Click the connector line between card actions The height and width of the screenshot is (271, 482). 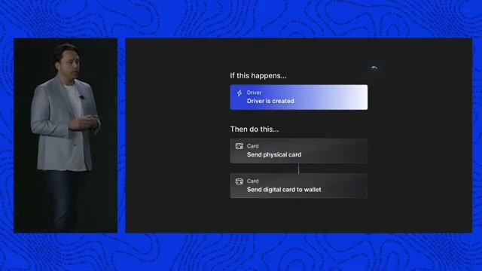click(x=298, y=169)
